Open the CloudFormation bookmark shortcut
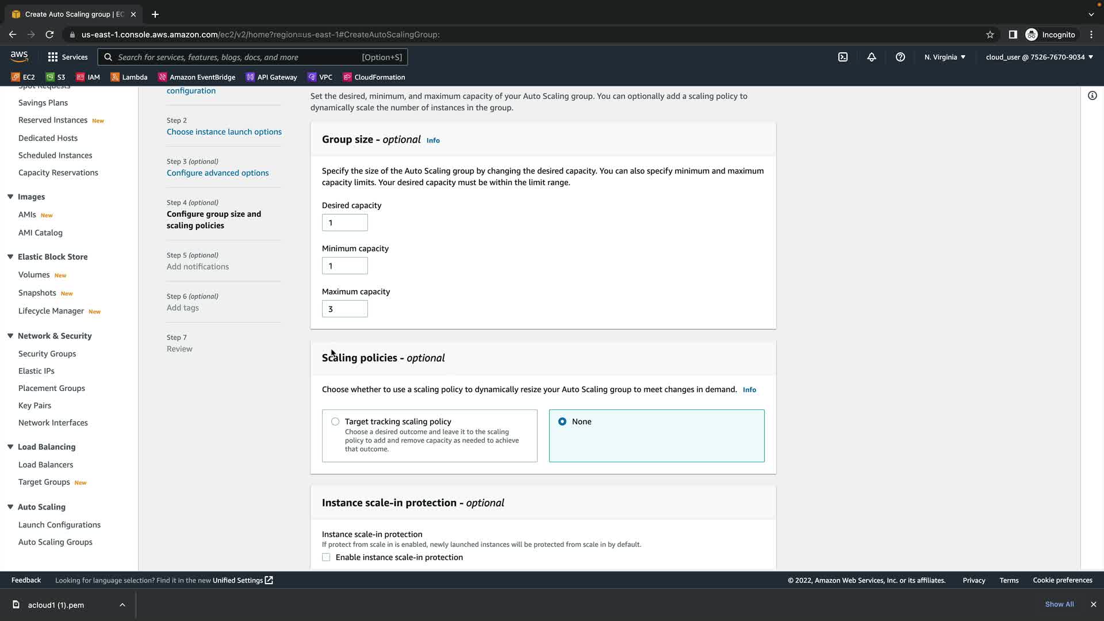1104x621 pixels. [374, 77]
